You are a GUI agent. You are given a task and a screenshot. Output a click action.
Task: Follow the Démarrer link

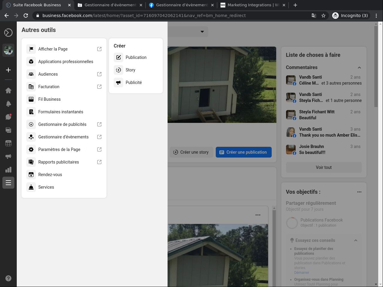click(x=302, y=273)
